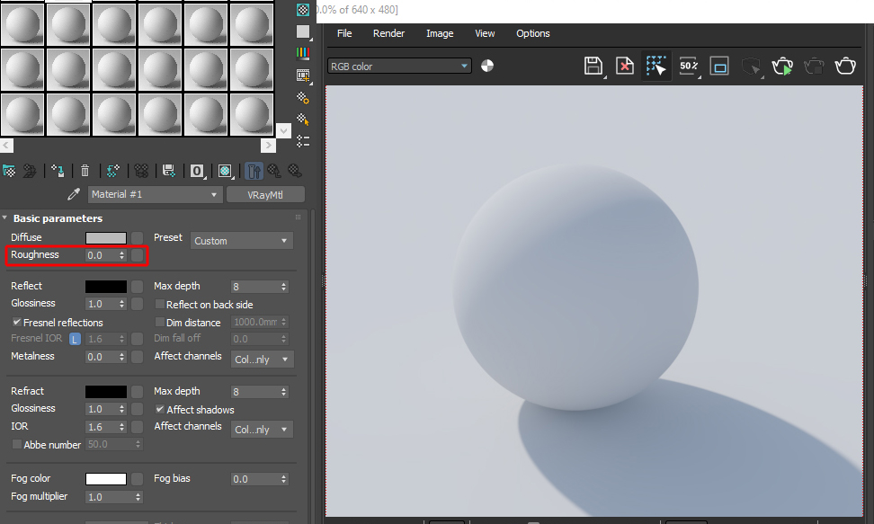Click the Make Preview icon
The image size is (874, 524).
[x=303, y=75]
